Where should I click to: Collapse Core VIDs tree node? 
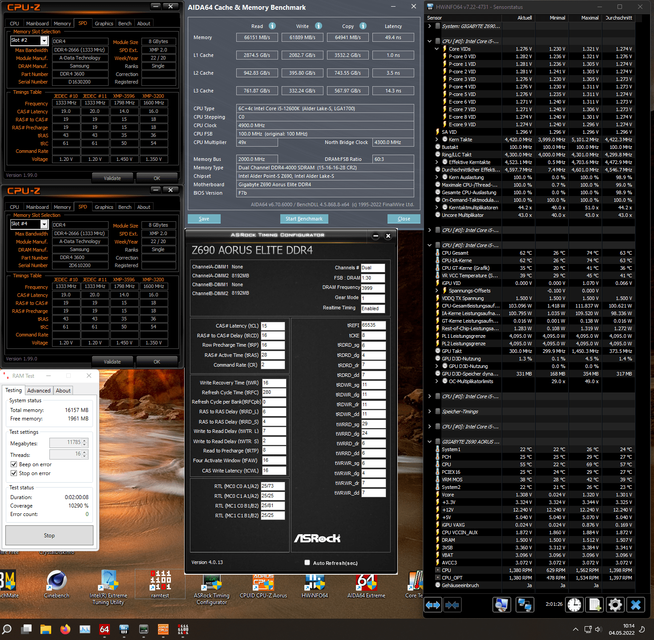point(436,49)
